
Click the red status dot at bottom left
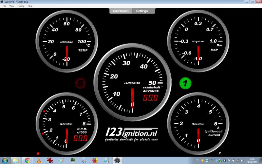pyautogui.click(x=38, y=154)
